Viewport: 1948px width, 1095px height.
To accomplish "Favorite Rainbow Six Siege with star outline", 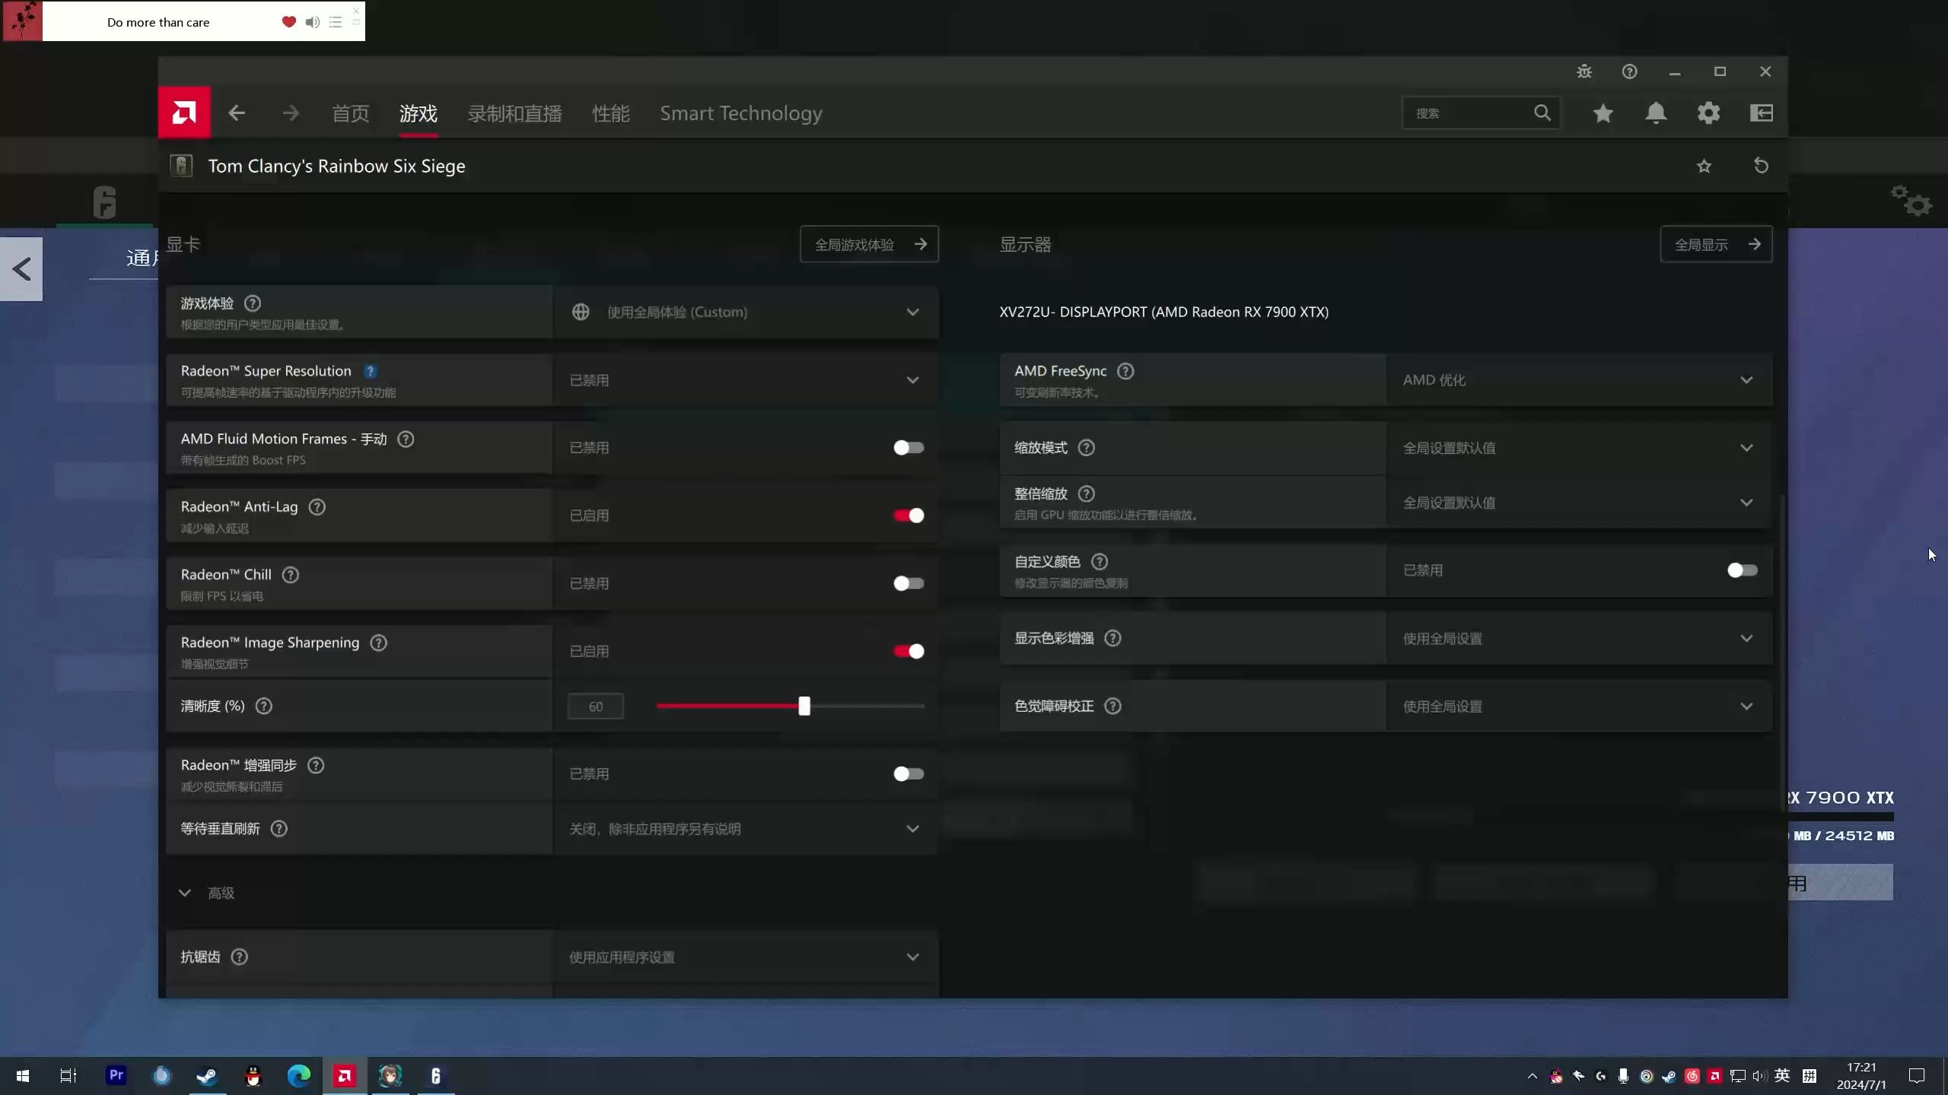I will tap(1704, 166).
